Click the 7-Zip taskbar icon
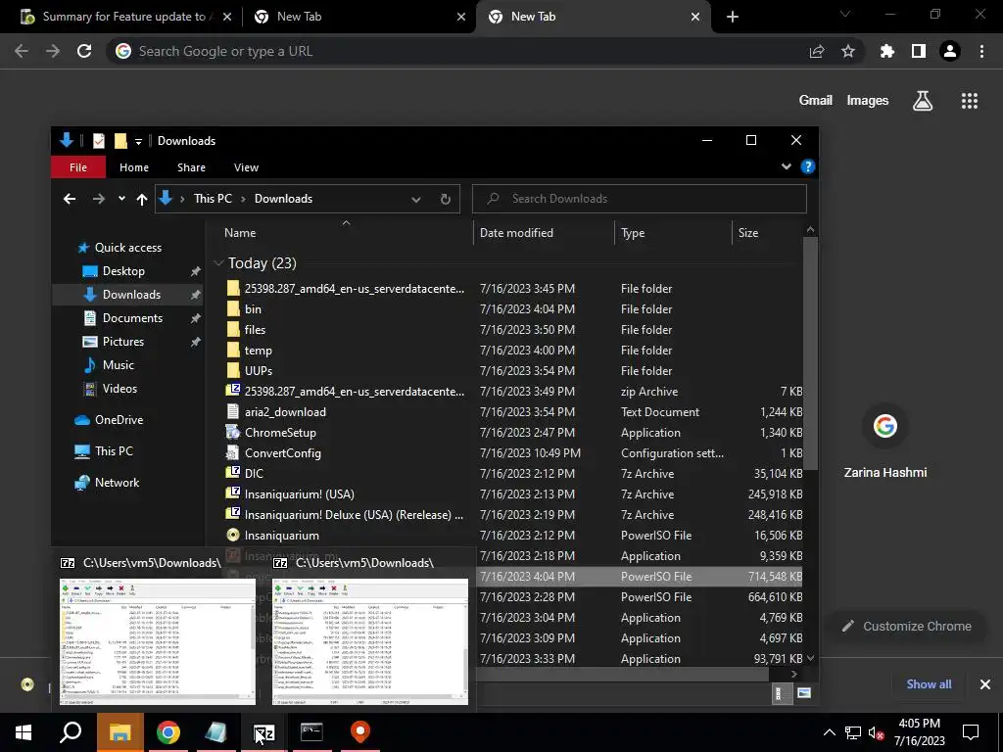Image resolution: width=1003 pixels, height=752 pixels. coord(263,732)
